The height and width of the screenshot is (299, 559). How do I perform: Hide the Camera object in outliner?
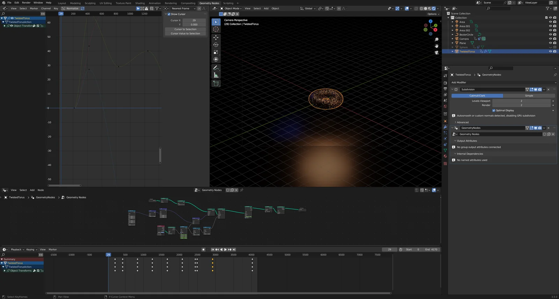(x=550, y=39)
